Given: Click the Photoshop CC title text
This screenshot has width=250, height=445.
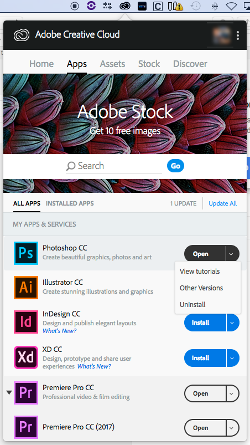Looking at the screenshot, I should tap(65, 248).
